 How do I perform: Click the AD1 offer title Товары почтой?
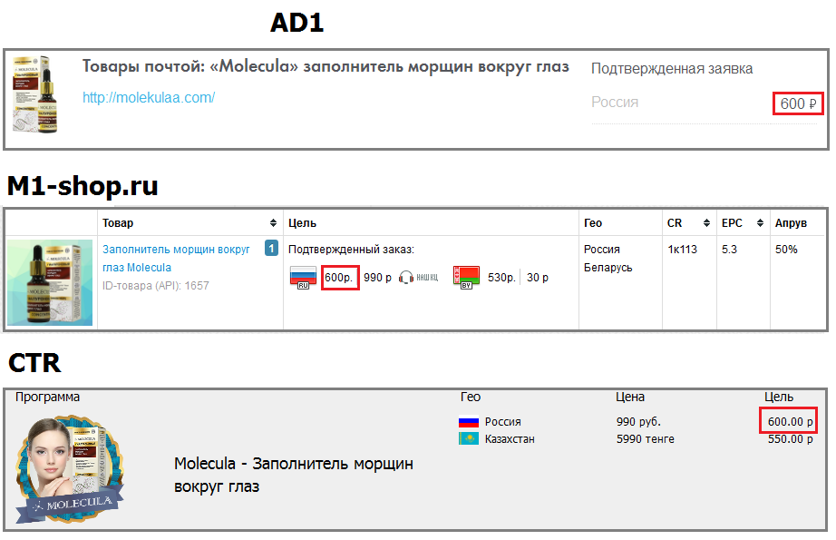click(326, 67)
